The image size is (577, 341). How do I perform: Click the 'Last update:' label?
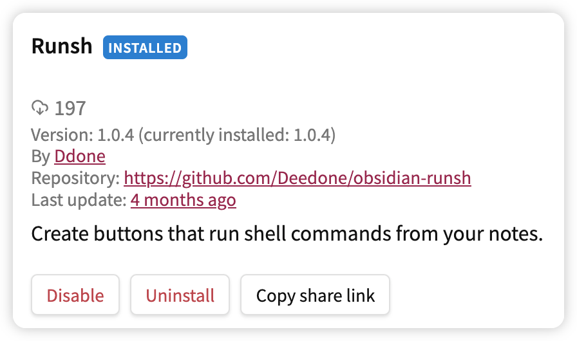coord(79,200)
